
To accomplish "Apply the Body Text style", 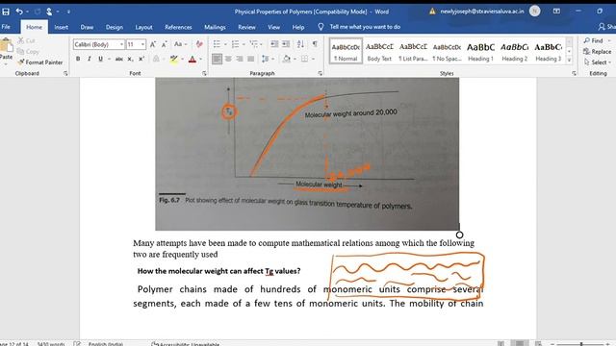I will [x=379, y=51].
